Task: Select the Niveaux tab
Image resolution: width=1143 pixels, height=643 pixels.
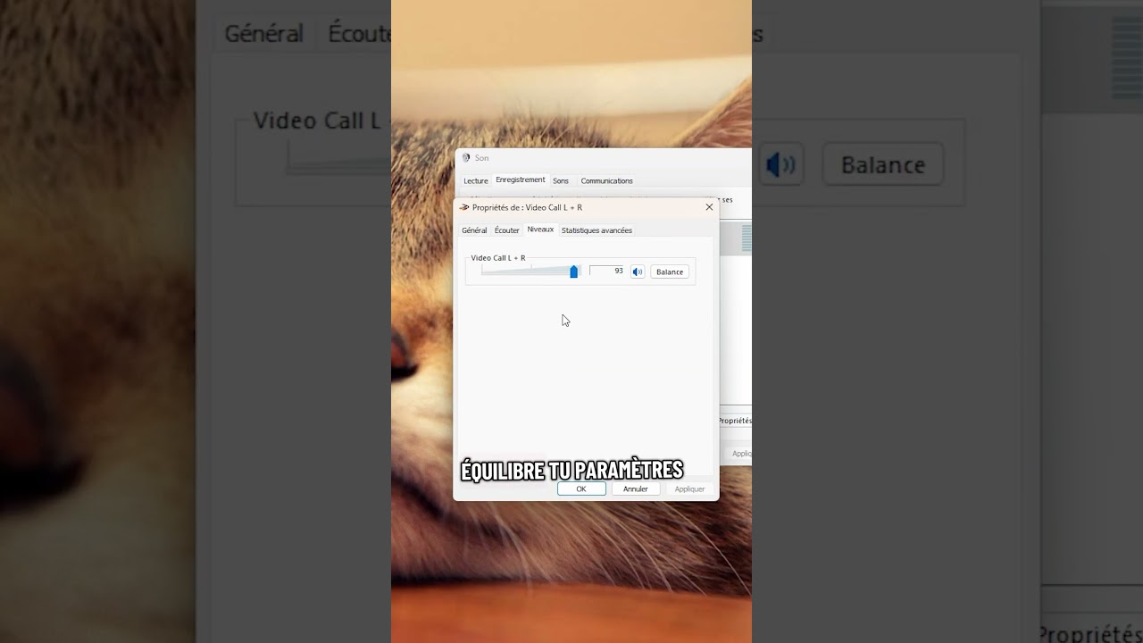Action: pyautogui.click(x=540, y=230)
